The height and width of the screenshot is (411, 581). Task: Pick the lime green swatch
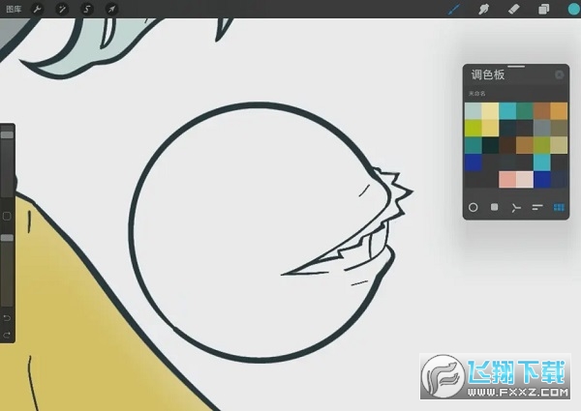474,129
